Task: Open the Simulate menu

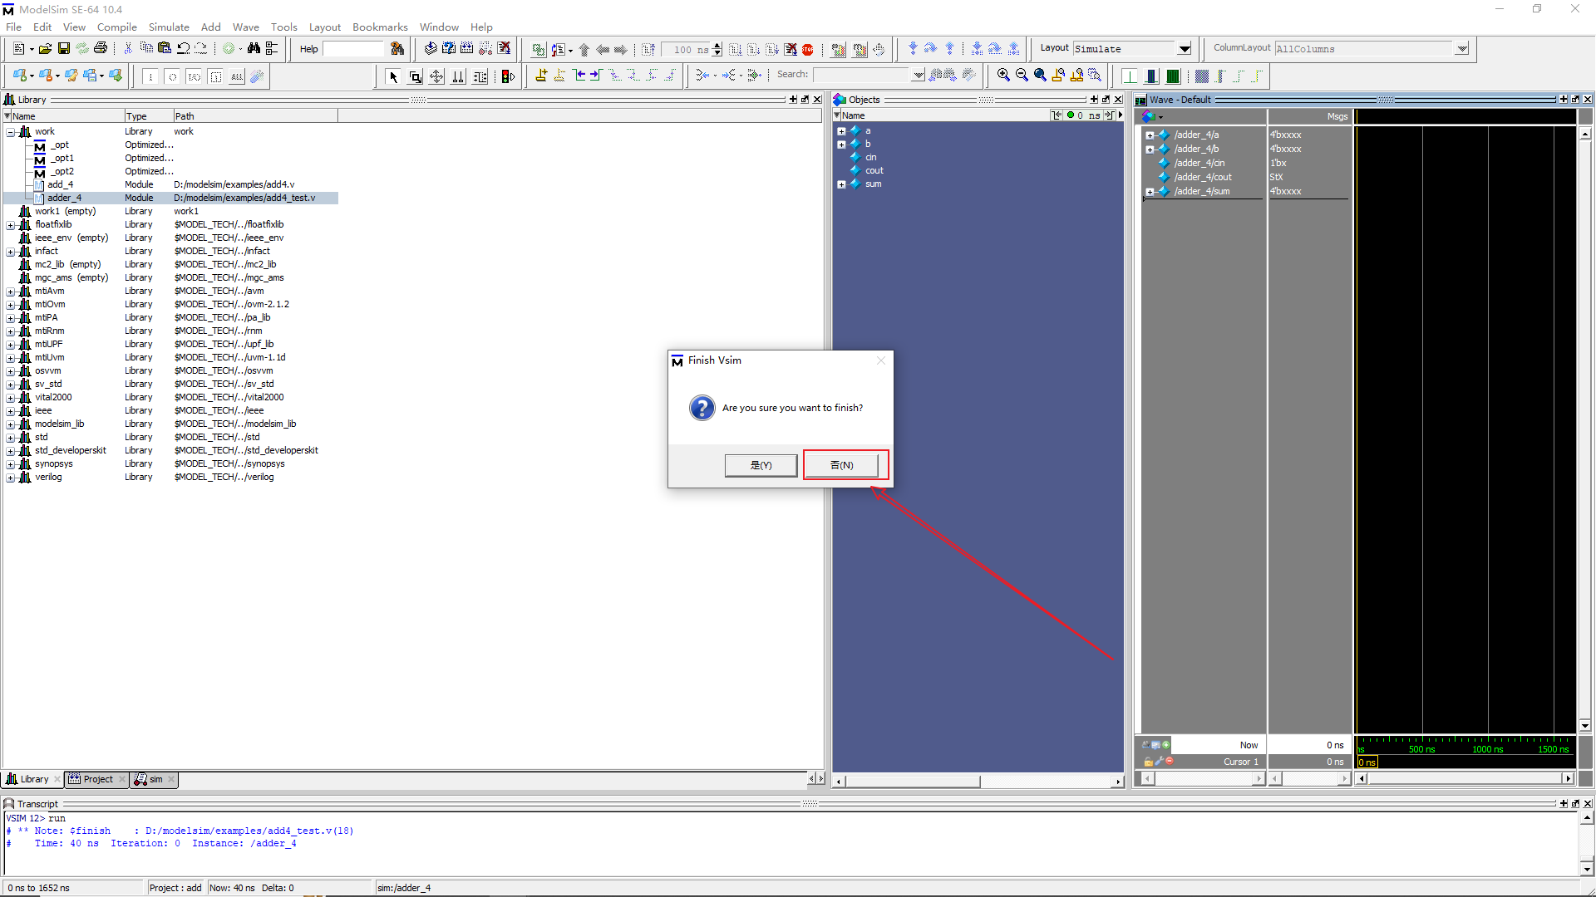Action: point(169,27)
